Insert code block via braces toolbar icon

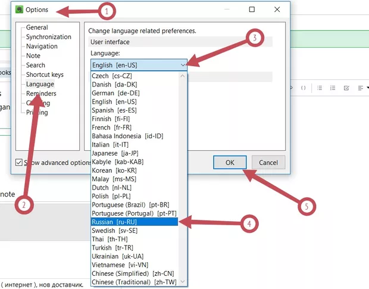304,88
